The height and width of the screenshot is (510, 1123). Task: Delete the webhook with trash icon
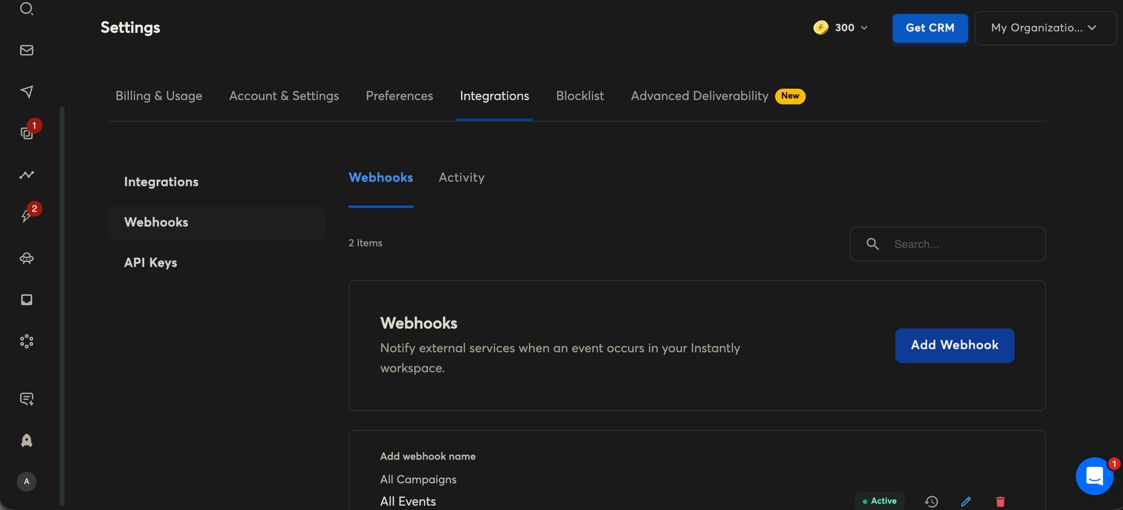coord(1000,501)
